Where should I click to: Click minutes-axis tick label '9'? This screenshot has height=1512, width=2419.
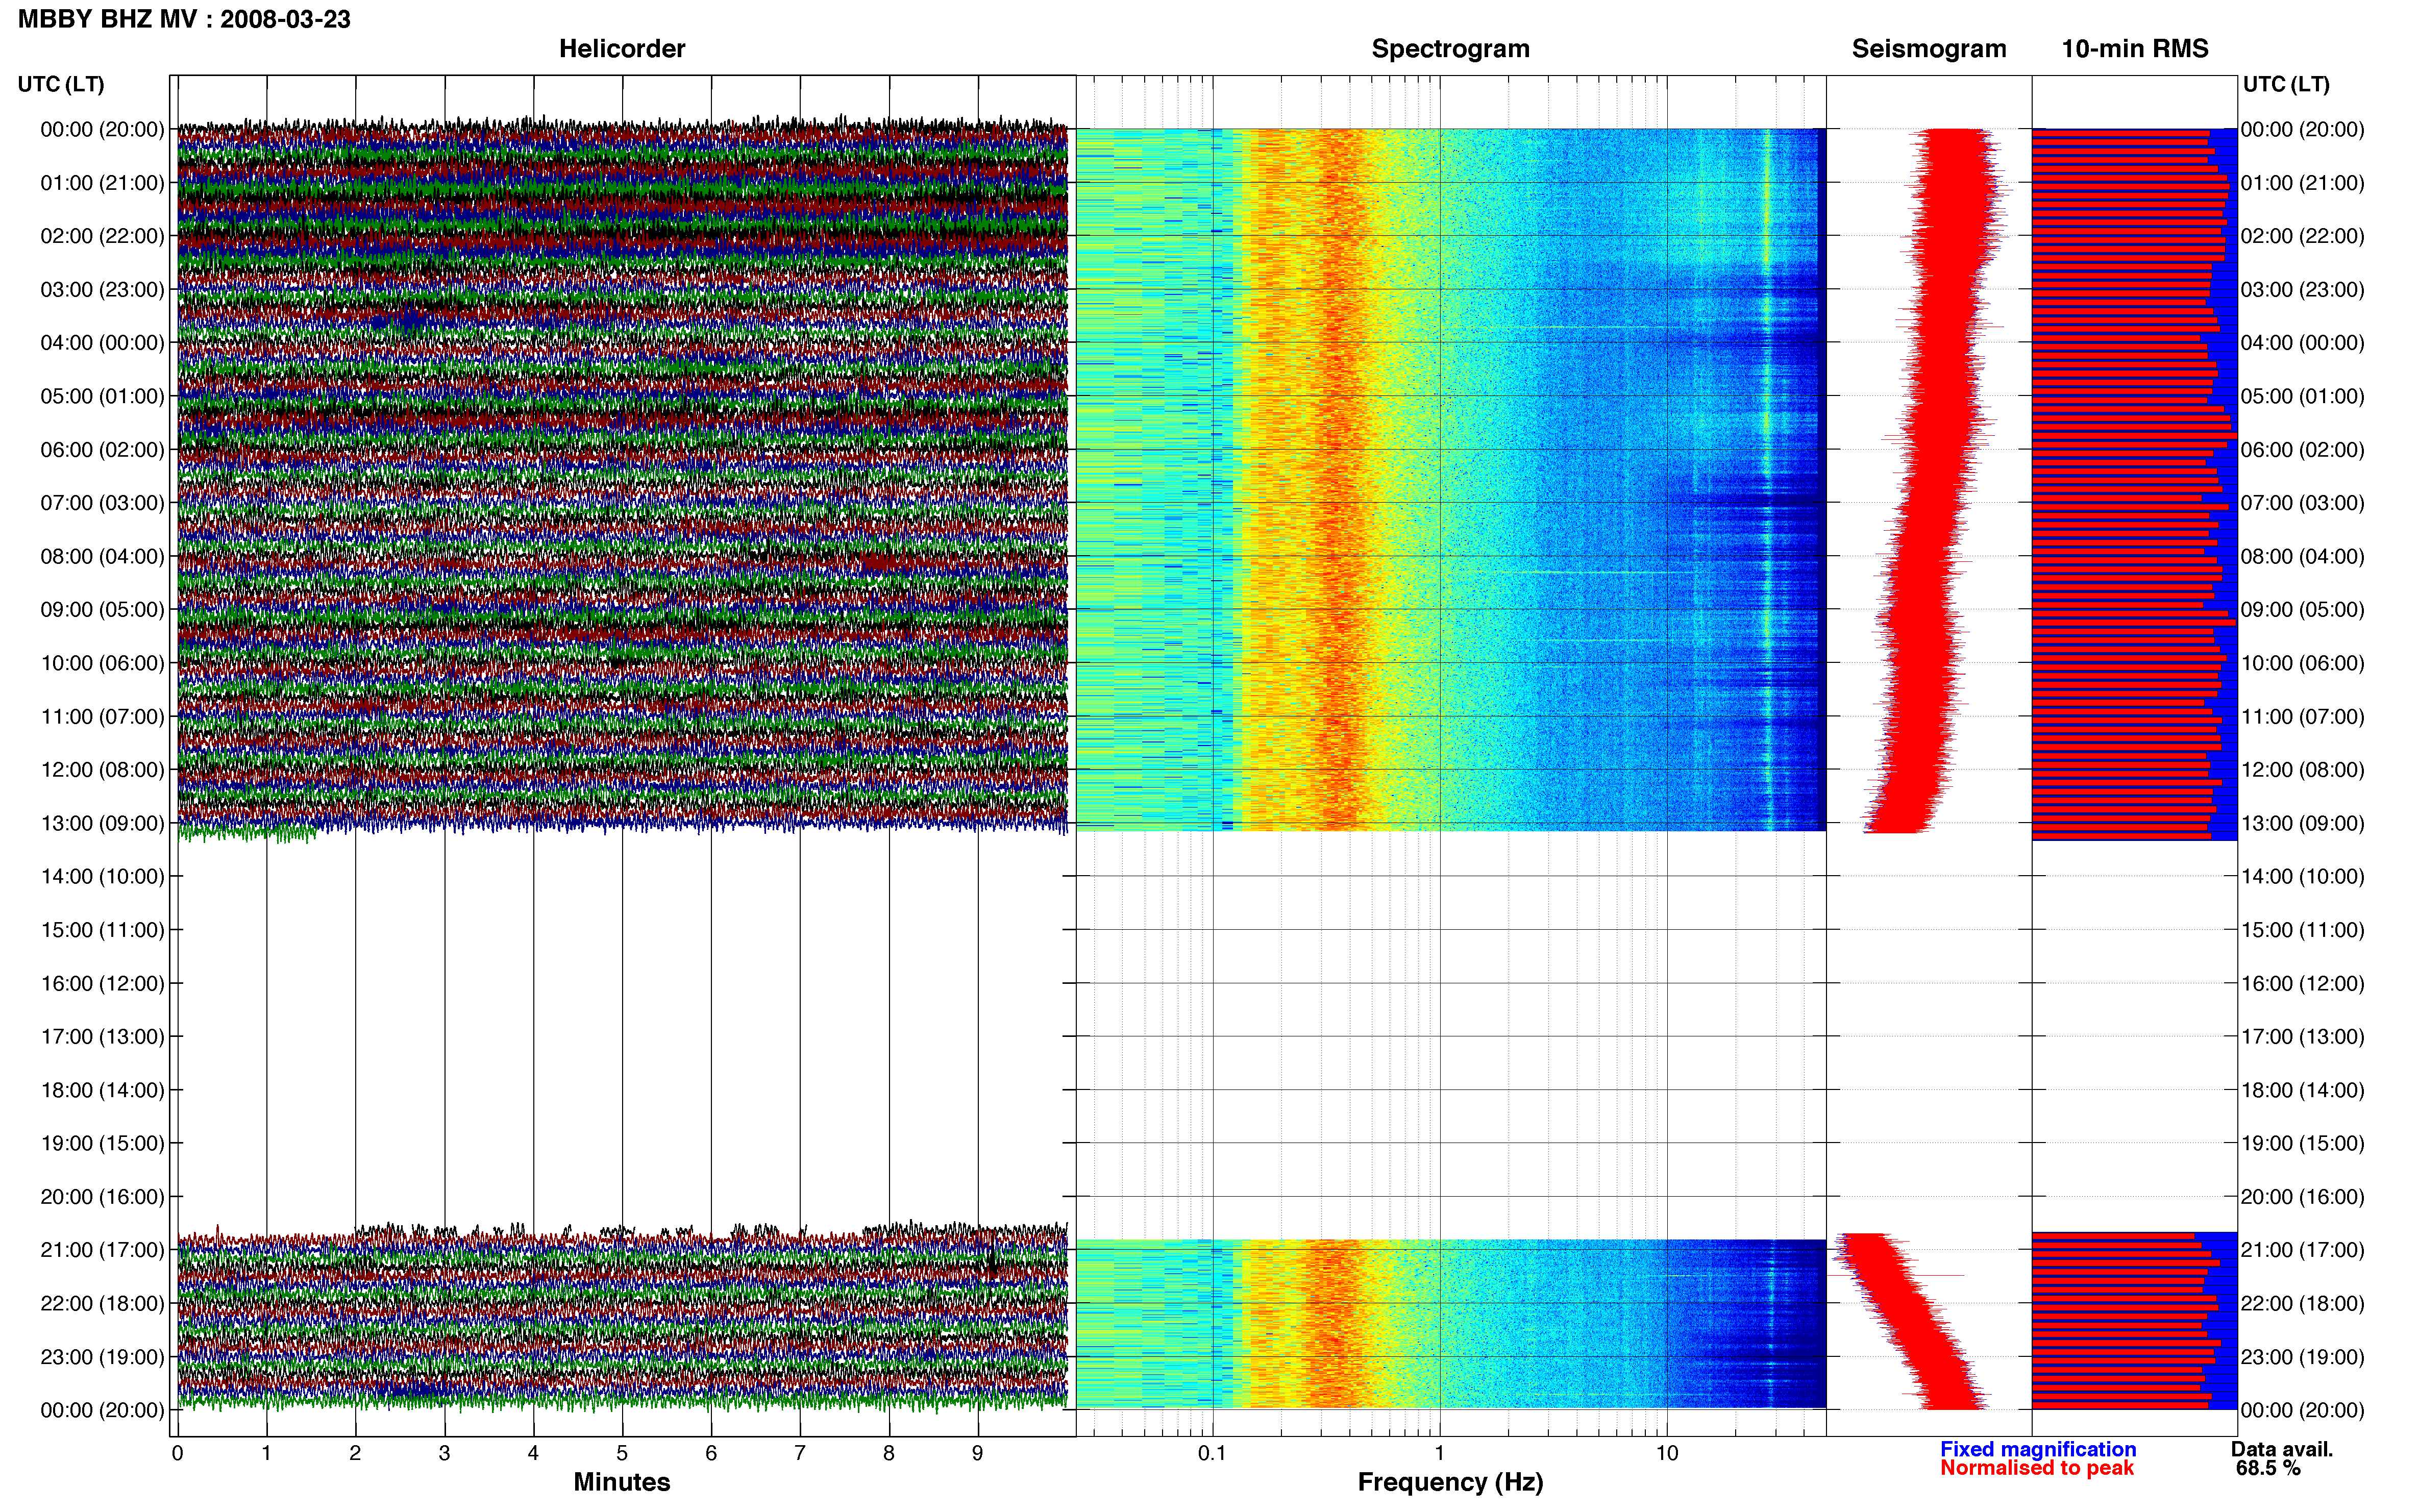click(x=978, y=1453)
